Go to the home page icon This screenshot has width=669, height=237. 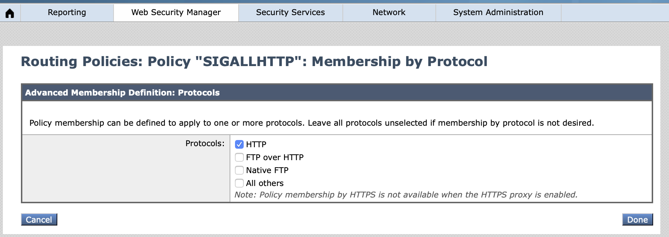pos(10,13)
